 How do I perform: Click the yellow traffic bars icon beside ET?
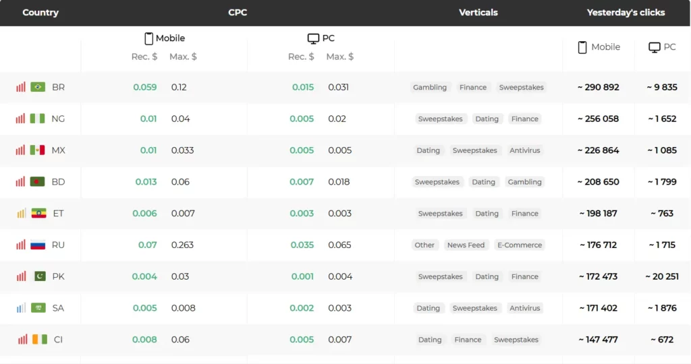[x=21, y=213]
